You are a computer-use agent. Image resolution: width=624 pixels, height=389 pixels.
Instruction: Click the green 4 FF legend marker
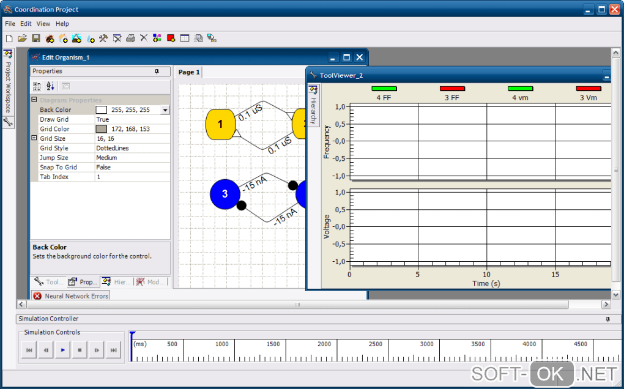384,88
